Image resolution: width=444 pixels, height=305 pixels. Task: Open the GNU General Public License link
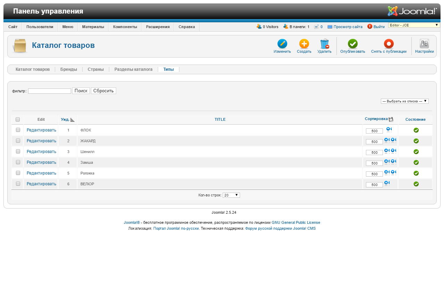[x=296, y=222]
